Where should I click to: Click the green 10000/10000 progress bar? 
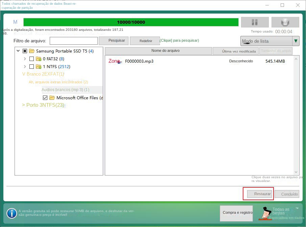131,22
